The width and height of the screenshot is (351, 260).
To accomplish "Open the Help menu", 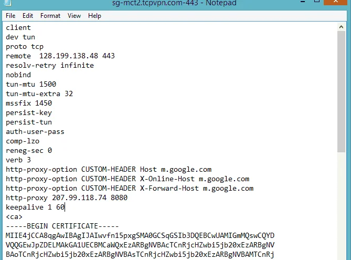I will 94,16.
